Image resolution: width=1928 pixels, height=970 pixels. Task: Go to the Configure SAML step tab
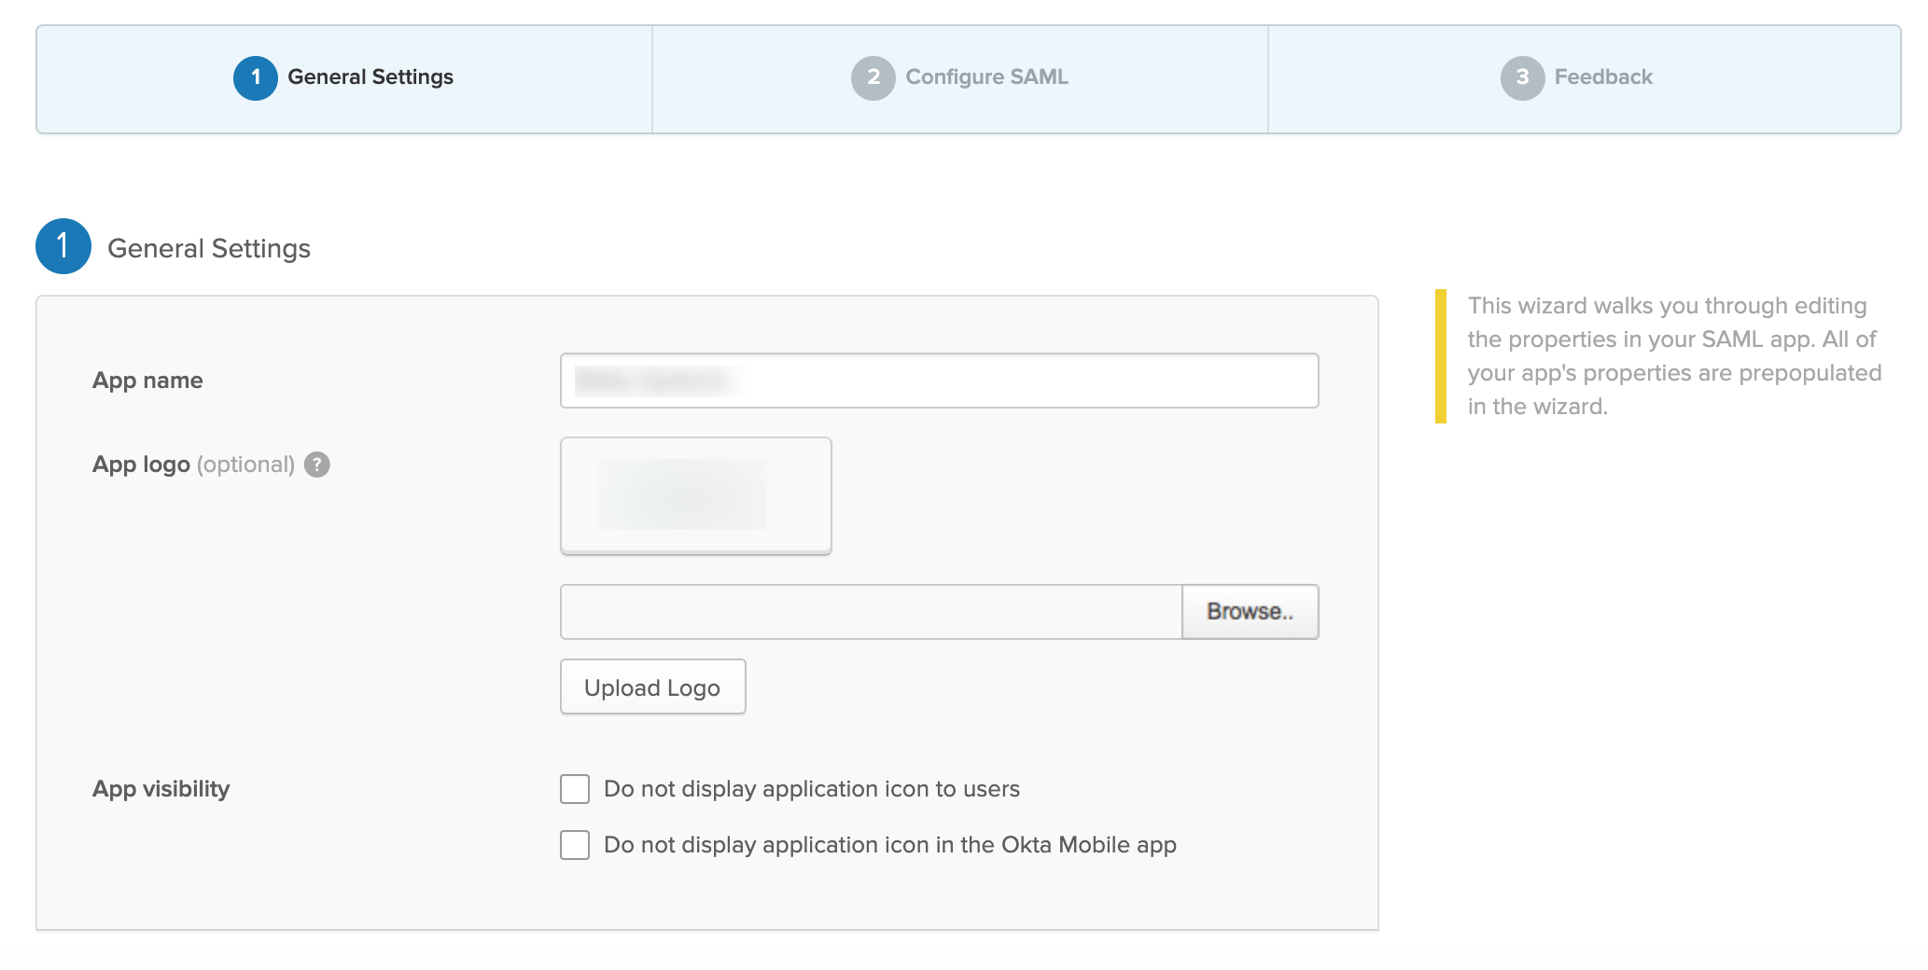960,78
